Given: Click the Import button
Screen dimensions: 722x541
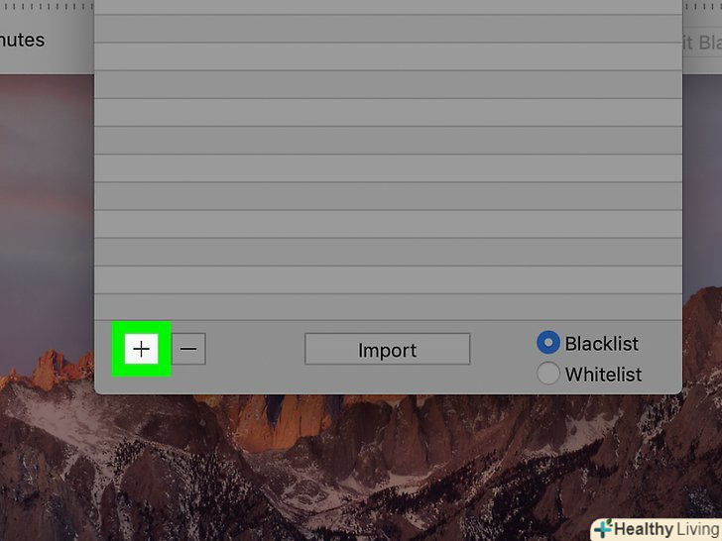Looking at the screenshot, I should [x=387, y=349].
